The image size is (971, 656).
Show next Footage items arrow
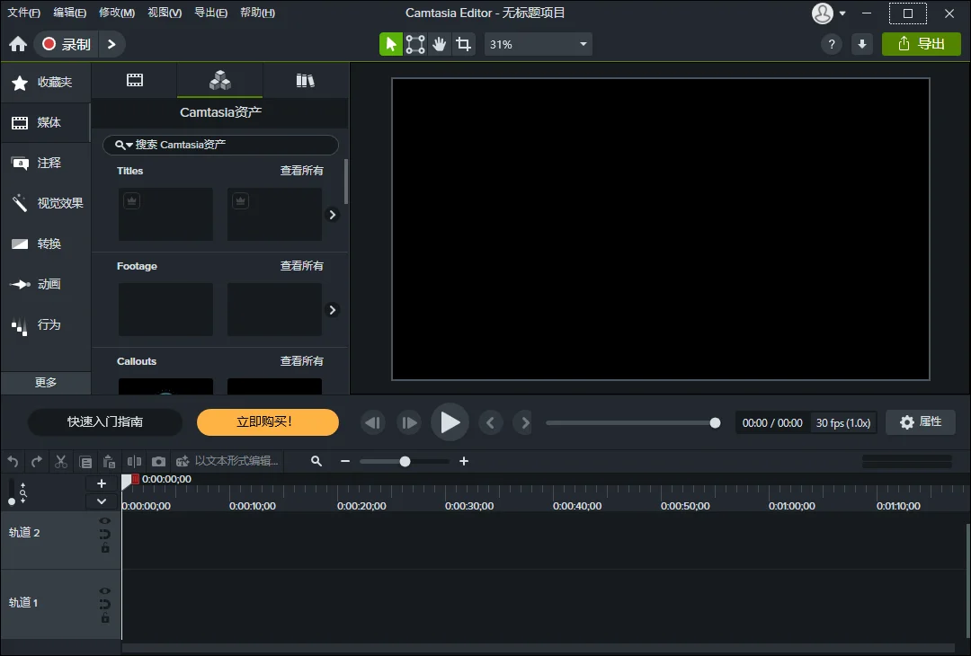333,310
